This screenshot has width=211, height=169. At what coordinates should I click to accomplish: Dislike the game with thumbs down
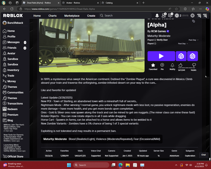click(x=194, y=65)
